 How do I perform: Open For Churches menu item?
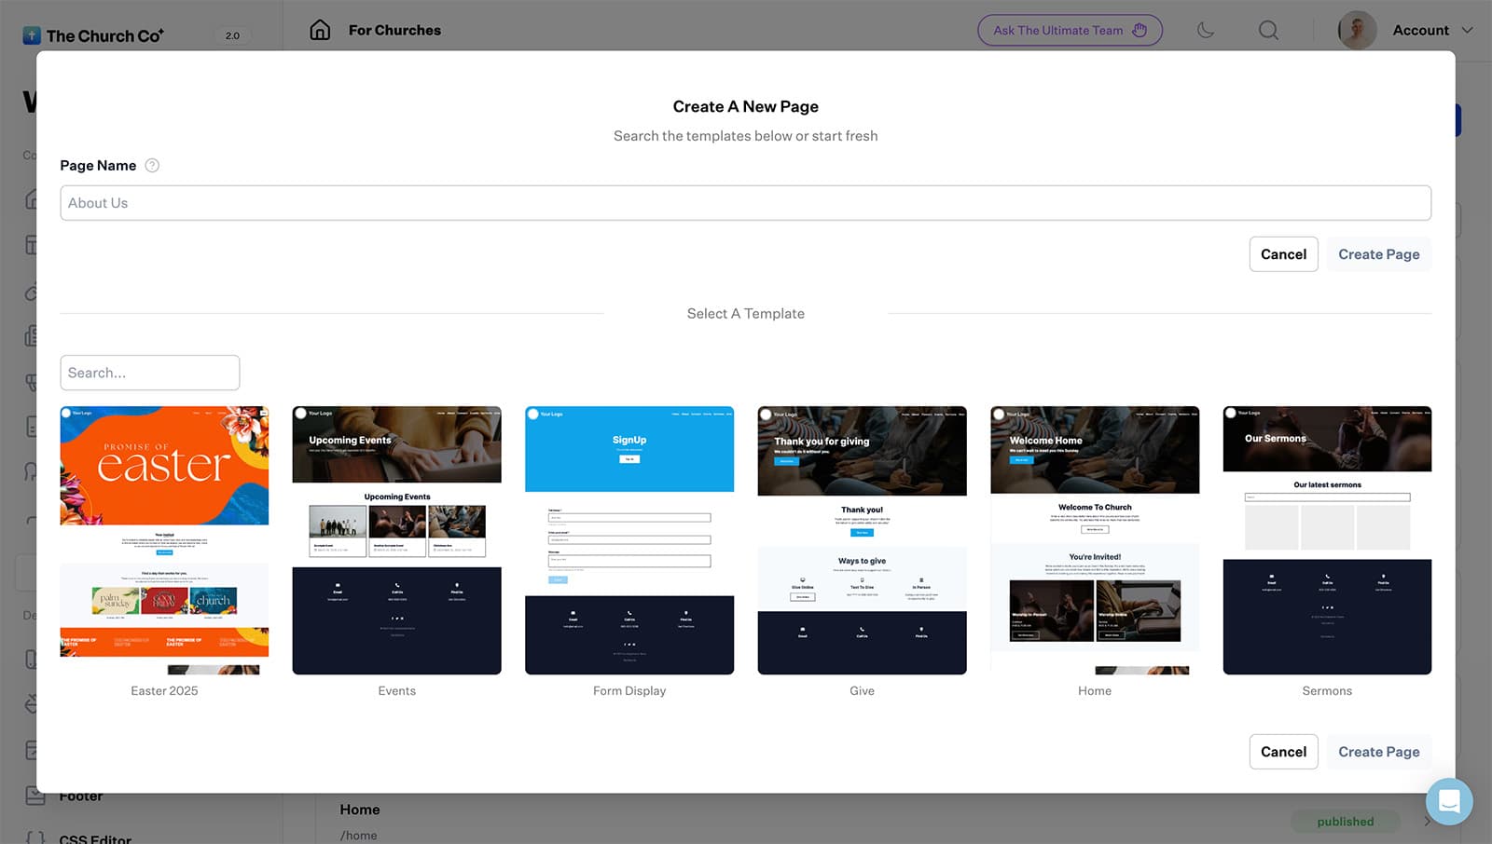(394, 30)
